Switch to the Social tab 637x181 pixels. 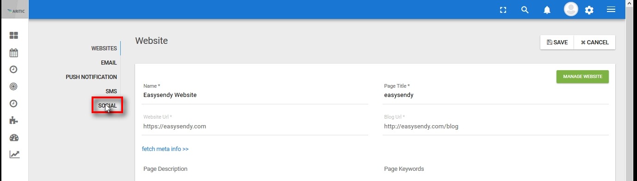[x=107, y=106]
